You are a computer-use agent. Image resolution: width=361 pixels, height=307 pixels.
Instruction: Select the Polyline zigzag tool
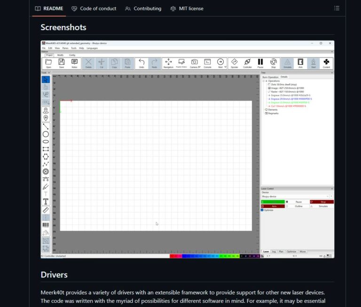(x=46, y=164)
